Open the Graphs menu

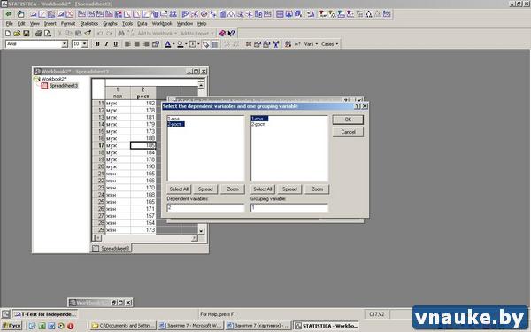click(x=110, y=24)
